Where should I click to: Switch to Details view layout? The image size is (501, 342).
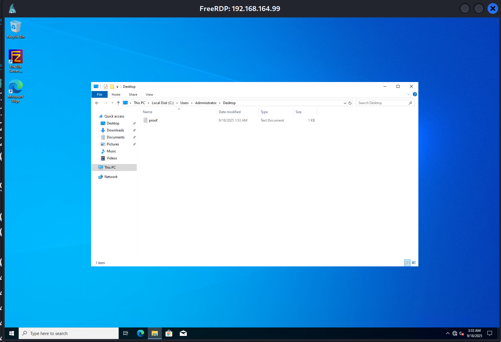click(407, 263)
